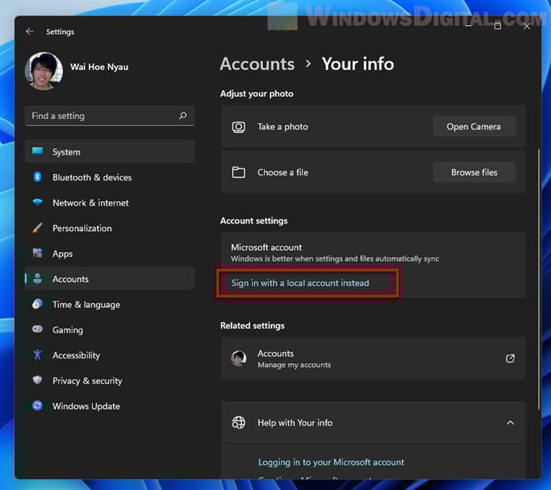Open external link icon for Manage my accounts
The image size is (551, 490).
510,358
